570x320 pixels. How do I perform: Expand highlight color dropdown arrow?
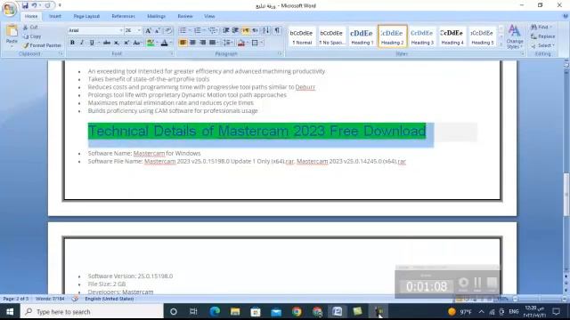click(x=157, y=43)
